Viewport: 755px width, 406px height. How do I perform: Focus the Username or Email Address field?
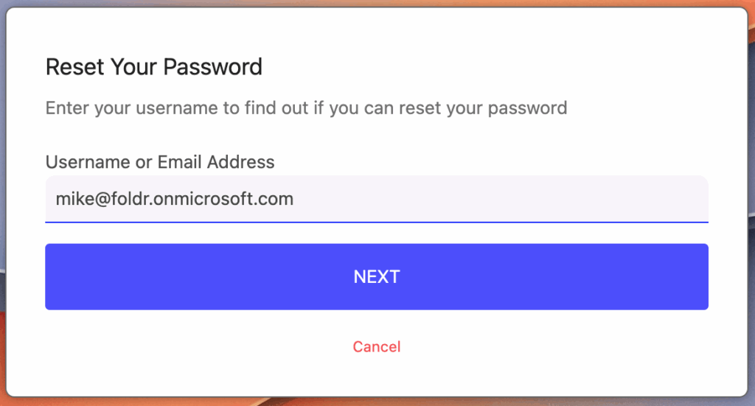[376, 199]
